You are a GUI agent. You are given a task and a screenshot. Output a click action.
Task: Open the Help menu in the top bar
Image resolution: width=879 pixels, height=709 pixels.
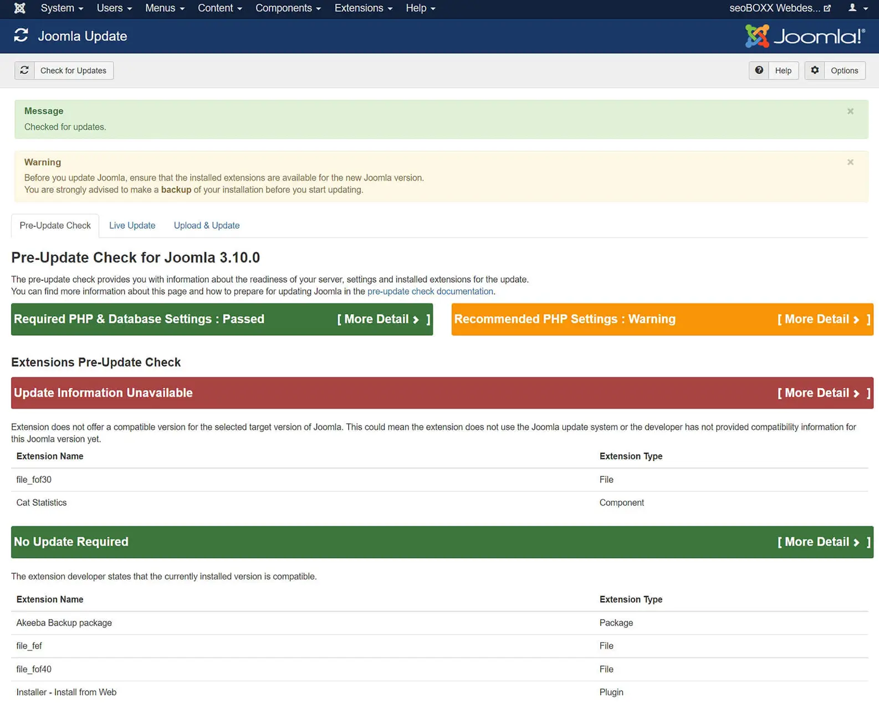(x=421, y=8)
